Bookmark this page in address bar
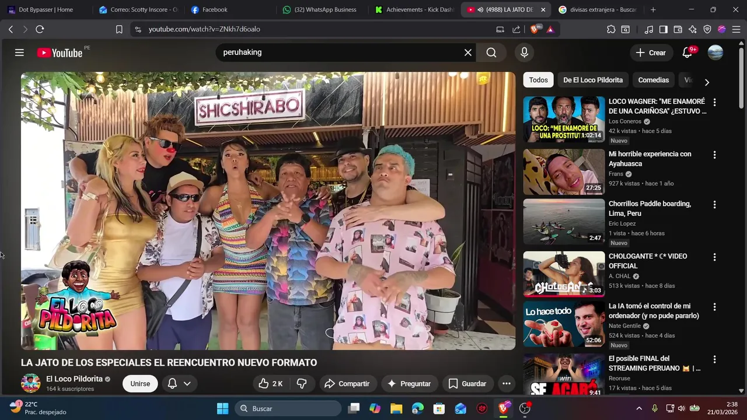This screenshot has height=420, width=747. pyautogui.click(x=119, y=29)
